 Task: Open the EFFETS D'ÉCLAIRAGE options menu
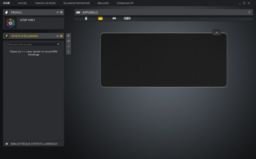(61, 36)
